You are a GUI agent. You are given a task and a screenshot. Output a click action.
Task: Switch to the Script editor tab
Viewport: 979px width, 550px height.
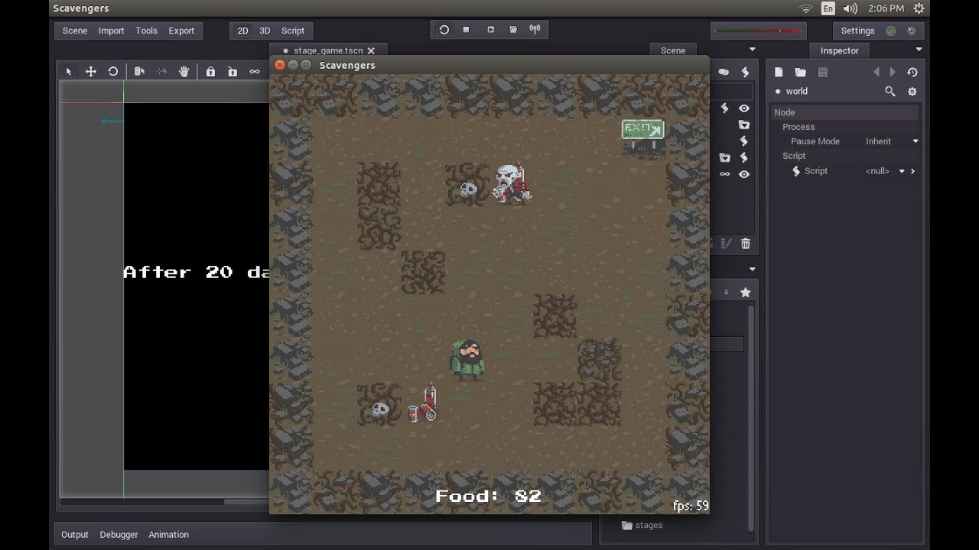tap(293, 31)
